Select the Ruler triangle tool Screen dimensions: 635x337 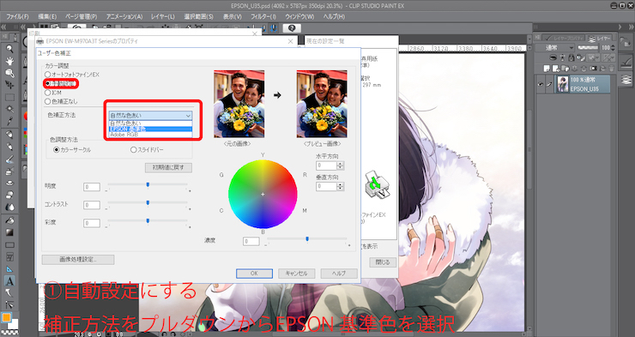tap(9, 269)
